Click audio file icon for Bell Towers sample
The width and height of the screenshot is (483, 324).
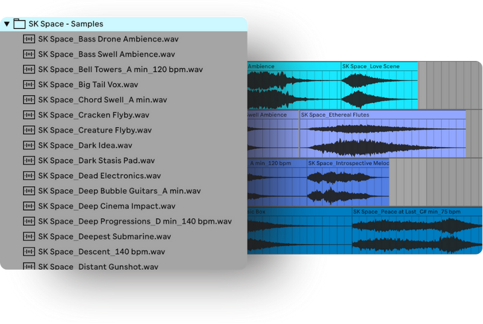pyautogui.click(x=29, y=70)
